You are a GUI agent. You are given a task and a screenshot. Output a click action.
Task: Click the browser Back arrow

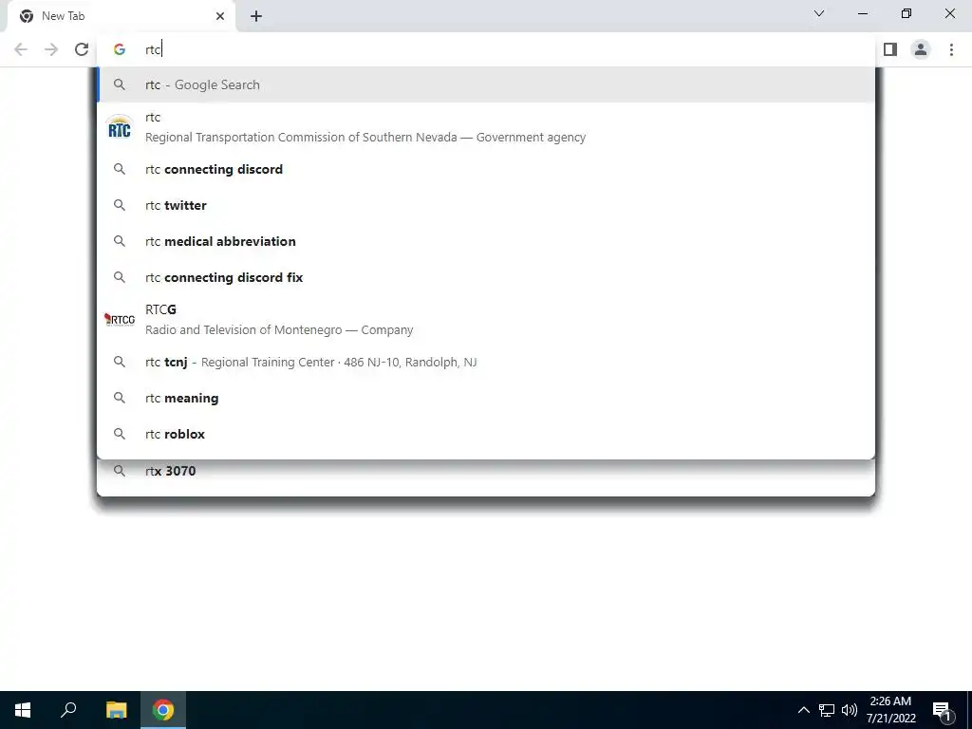click(x=21, y=49)
